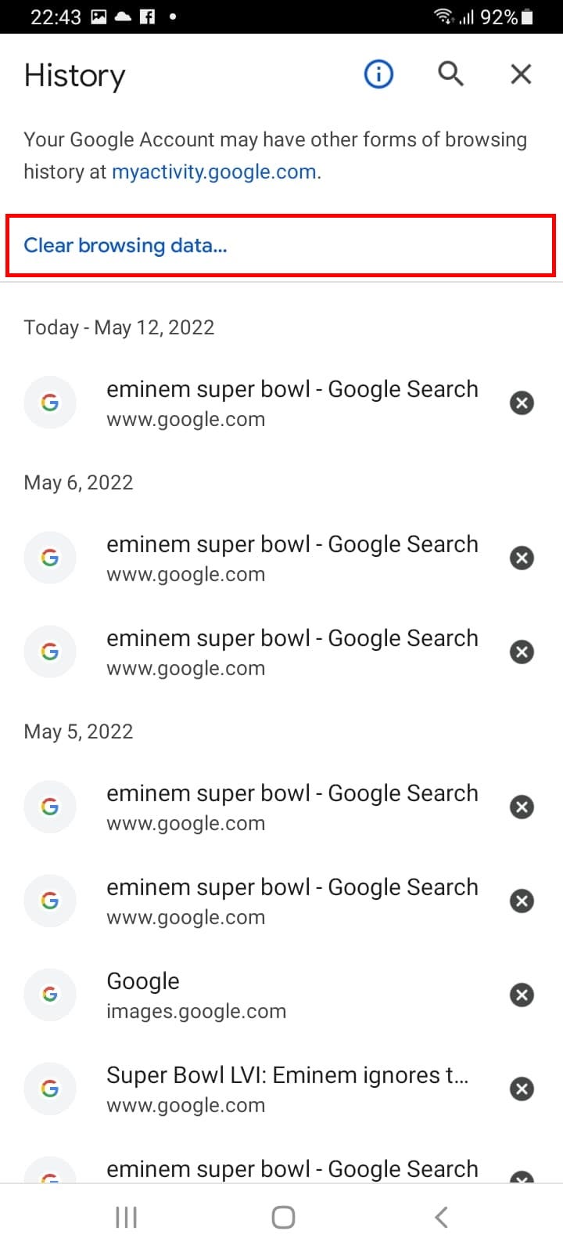Open myactivity.google.com link
563x1253 pixels.
pyautogui.click(x=214, y=172)
